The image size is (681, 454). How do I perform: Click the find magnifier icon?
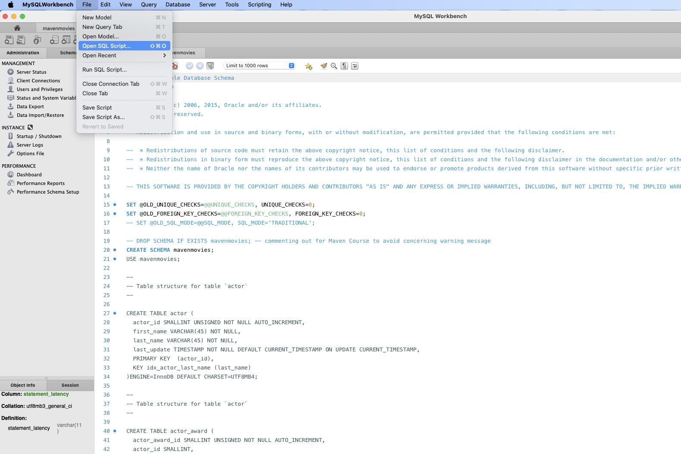click(334, 66)
